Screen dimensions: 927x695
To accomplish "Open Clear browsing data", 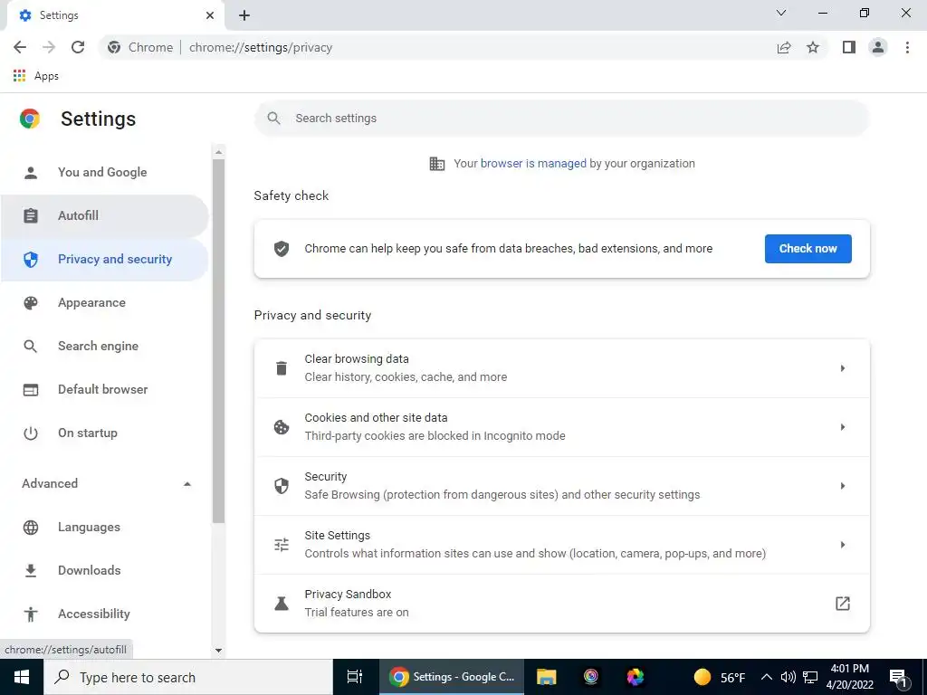I will pyautogui.click(x=561, y=368).
